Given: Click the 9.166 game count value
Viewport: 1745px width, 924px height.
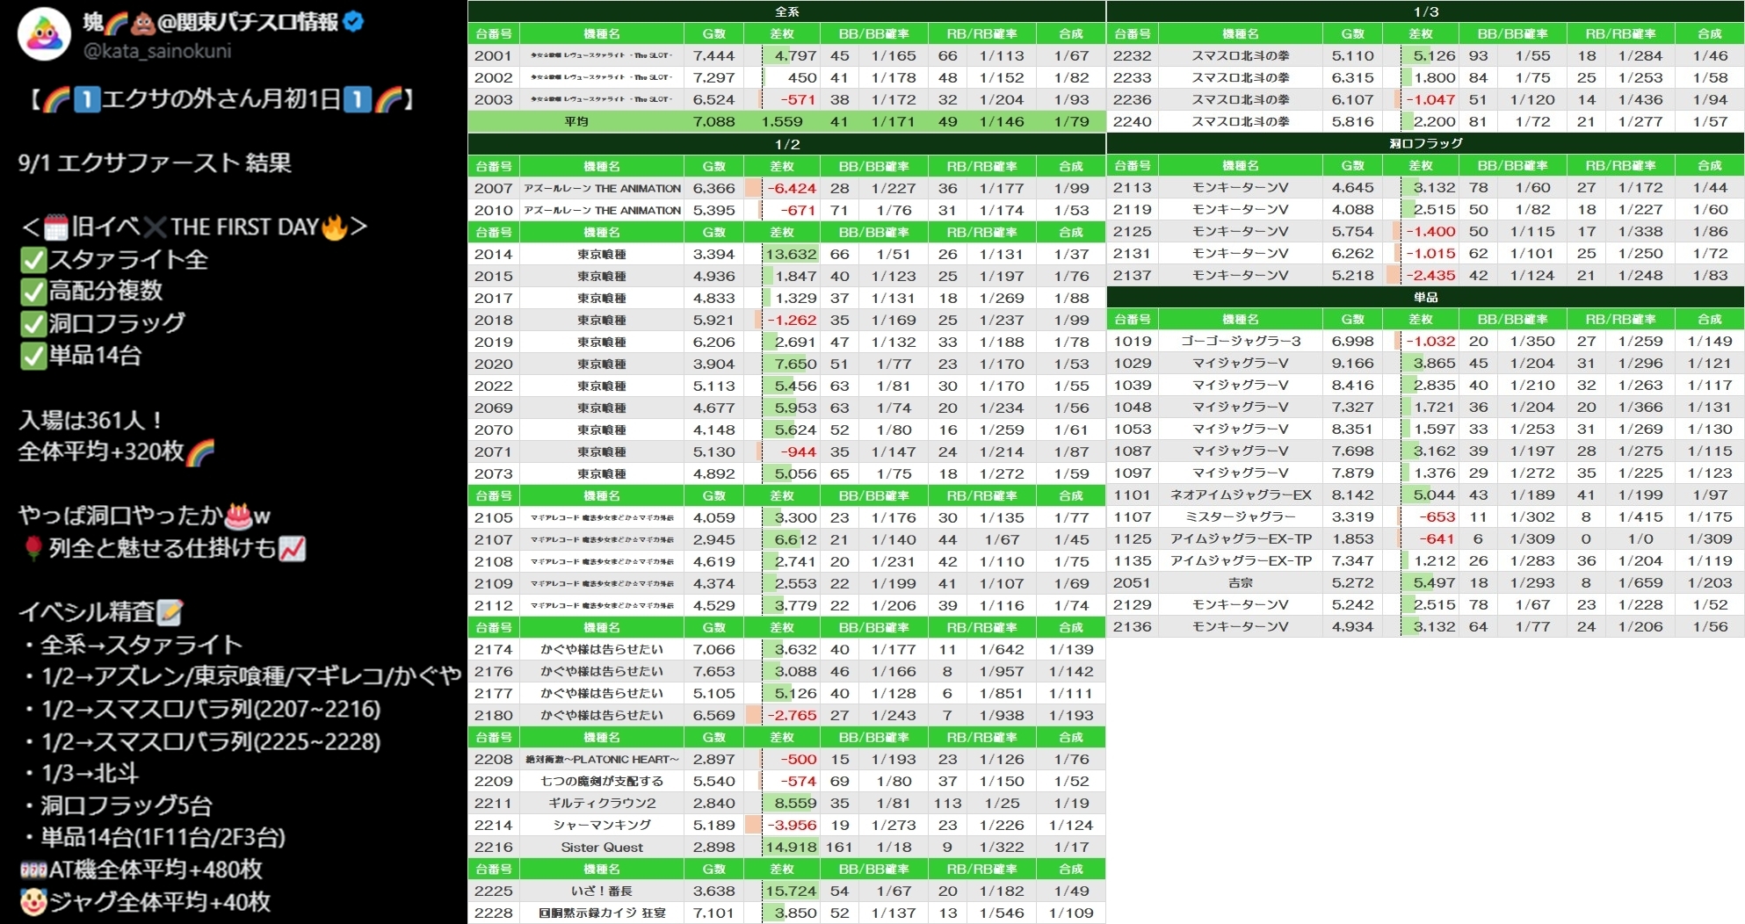Looking at the screenshot, I should 1352,363.
